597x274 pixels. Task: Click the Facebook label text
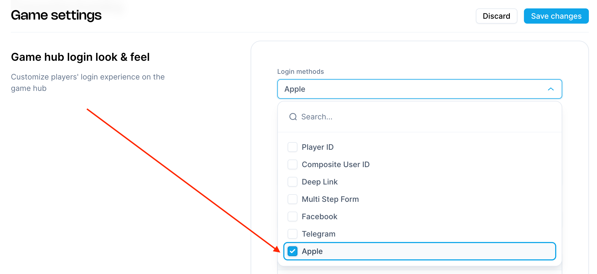pos(319,216)
